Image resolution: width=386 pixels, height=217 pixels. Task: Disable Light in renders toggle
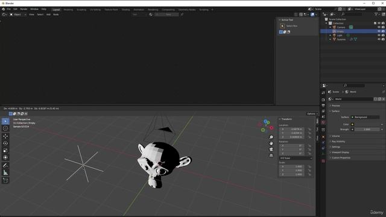pyautogui.click(x=383, y=35)
